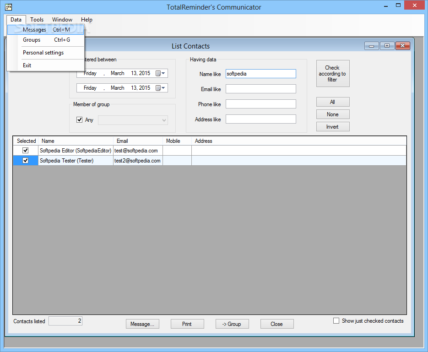This screenshot has width=428, height=352.
Task: Click the Close button at bottom
Action: (x=277, y=324)
